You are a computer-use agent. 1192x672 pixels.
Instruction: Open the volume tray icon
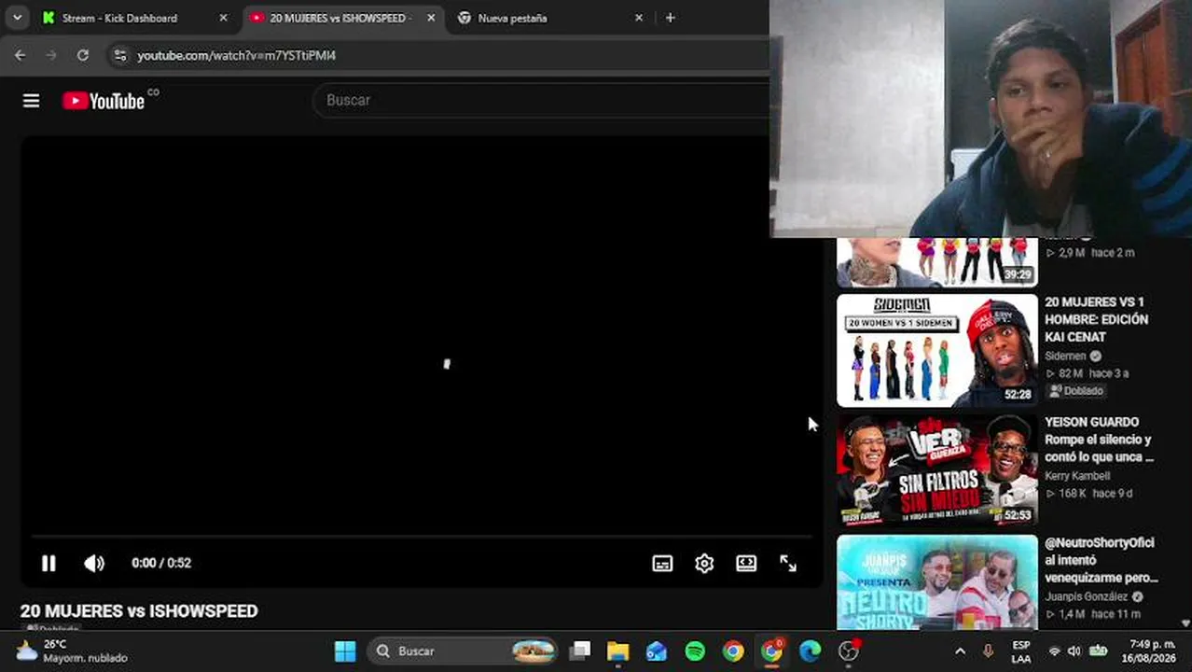(x=1074, y=651)
